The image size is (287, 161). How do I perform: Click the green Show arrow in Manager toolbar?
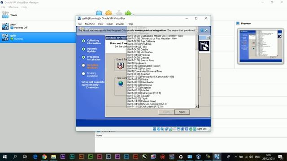[x=128, y=13]
